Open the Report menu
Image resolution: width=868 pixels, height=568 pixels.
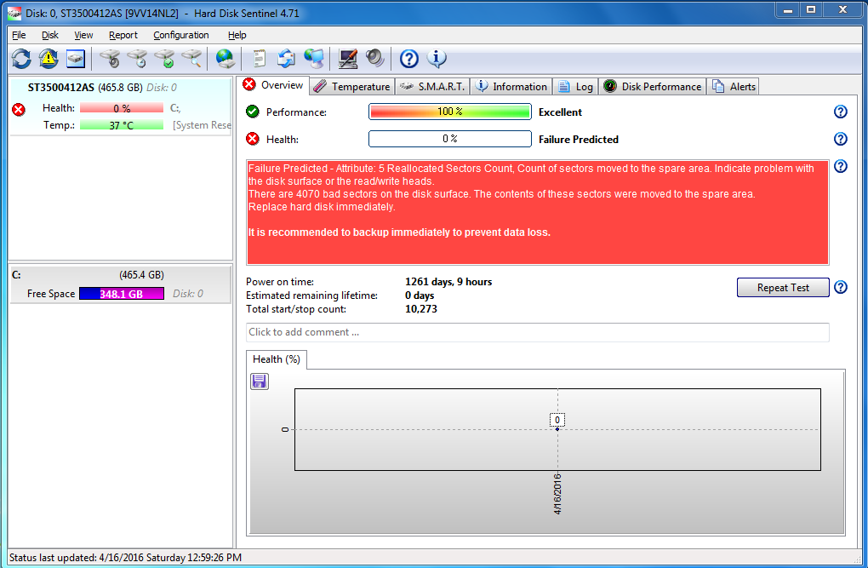[123, 35]
